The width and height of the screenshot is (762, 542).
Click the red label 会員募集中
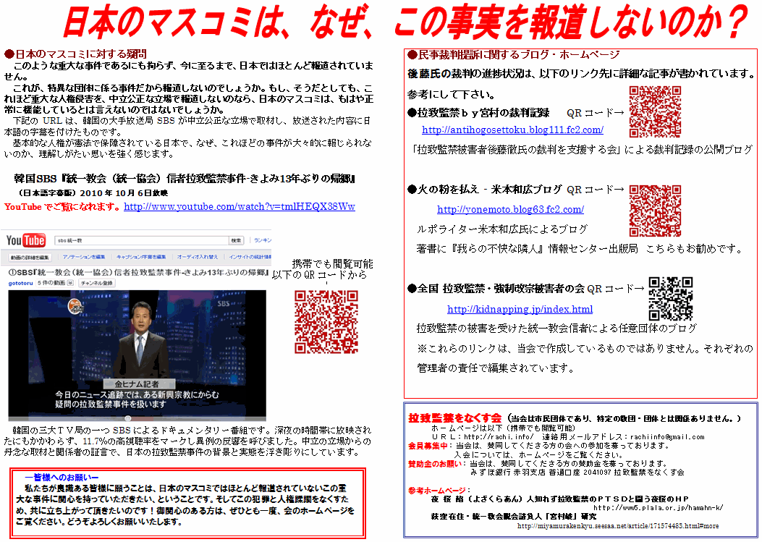pos(428,446)
